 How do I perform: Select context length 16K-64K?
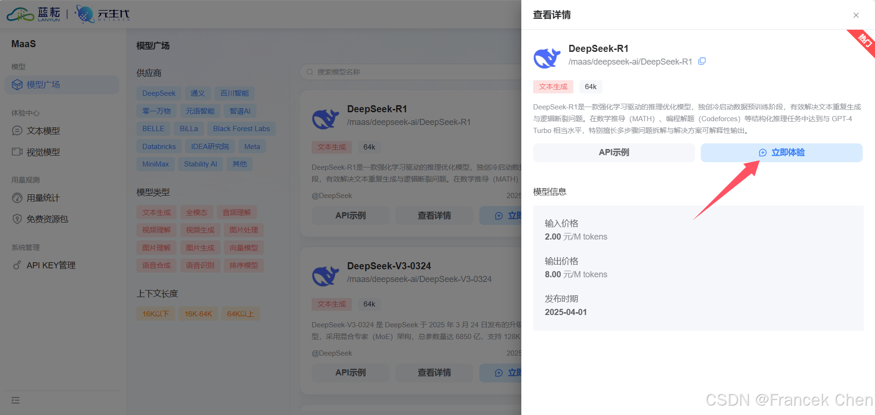(x=198, y=314)
